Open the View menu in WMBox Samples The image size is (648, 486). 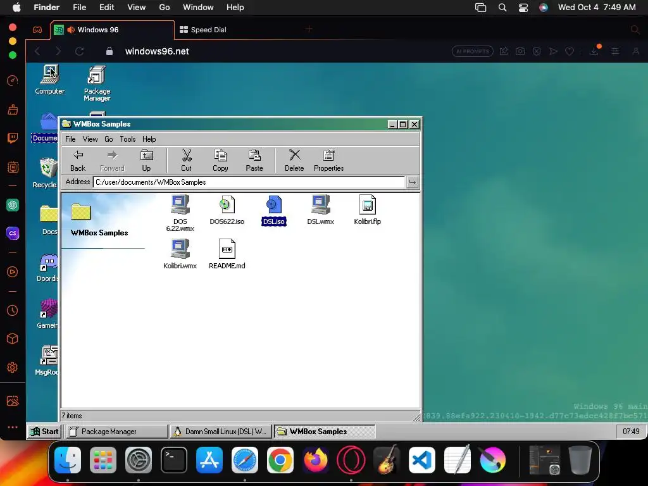pos(90,139)
